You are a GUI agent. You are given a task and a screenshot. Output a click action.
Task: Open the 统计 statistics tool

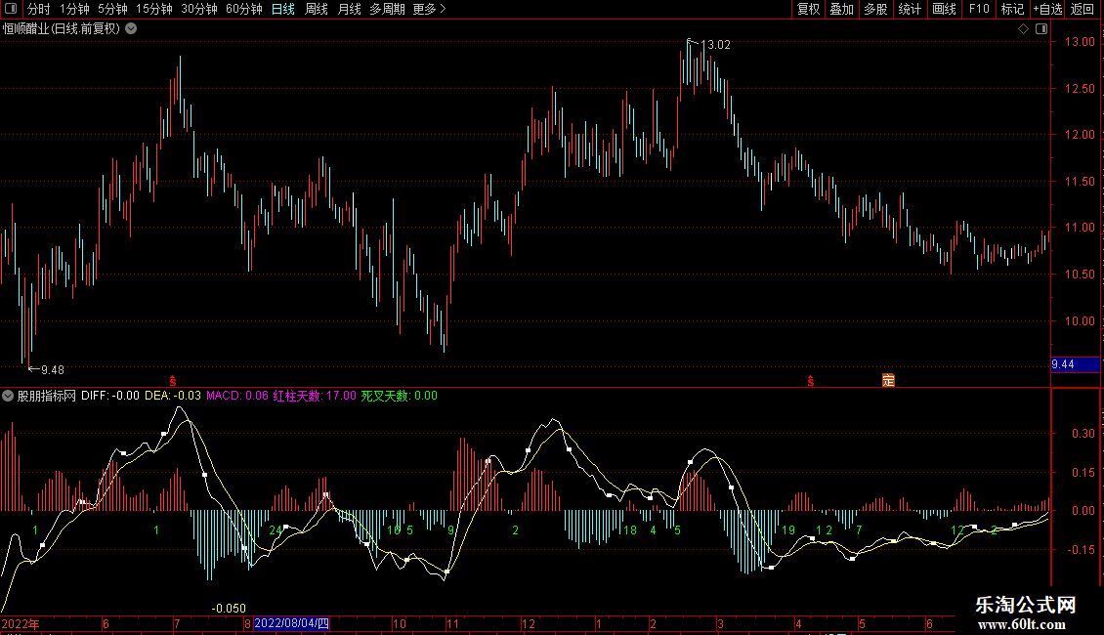click(x=910, y=9)
